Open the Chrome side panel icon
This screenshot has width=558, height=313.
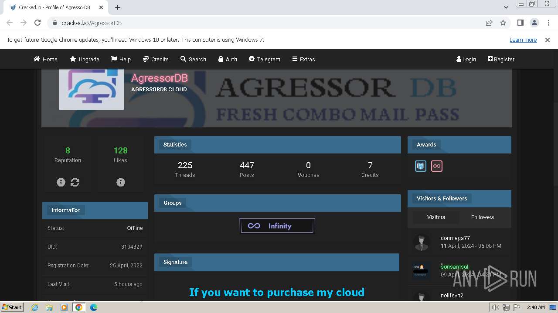pos(520,23)
